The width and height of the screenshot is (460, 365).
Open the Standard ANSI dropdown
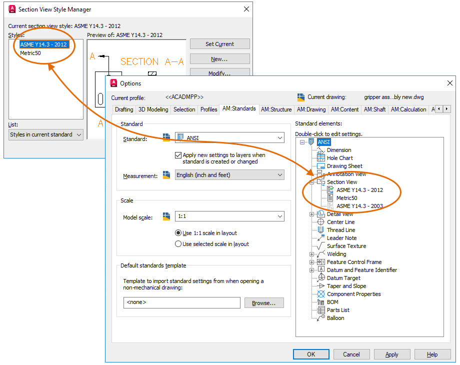click(229, 137)
